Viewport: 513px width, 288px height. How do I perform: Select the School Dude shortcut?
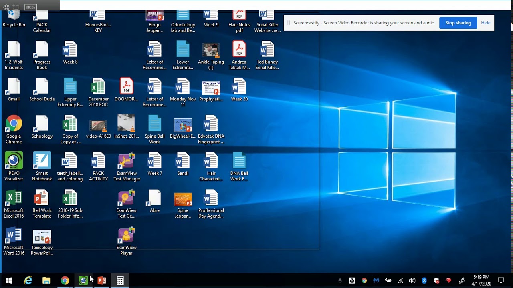pyautogui.click(x=42, y=90)
